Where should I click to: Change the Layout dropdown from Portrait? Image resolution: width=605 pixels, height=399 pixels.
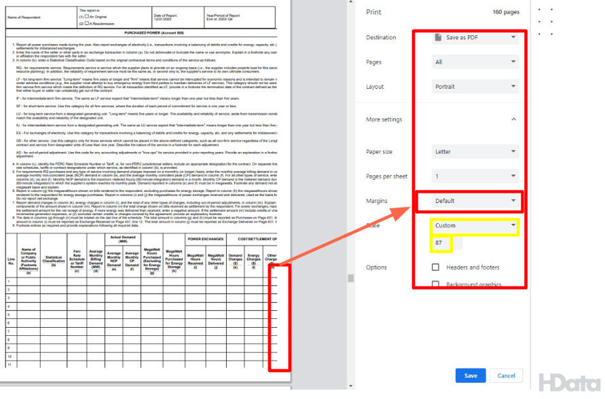(475, 86)
